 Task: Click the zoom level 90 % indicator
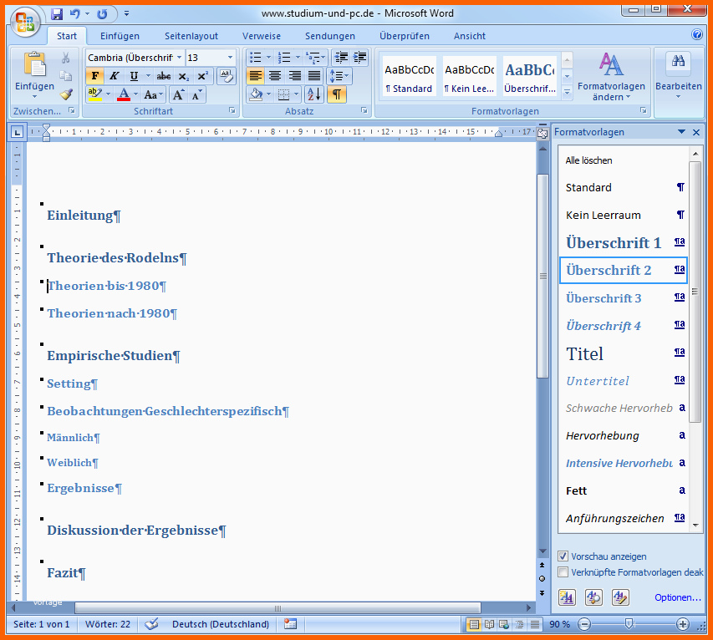pos(560,625)
